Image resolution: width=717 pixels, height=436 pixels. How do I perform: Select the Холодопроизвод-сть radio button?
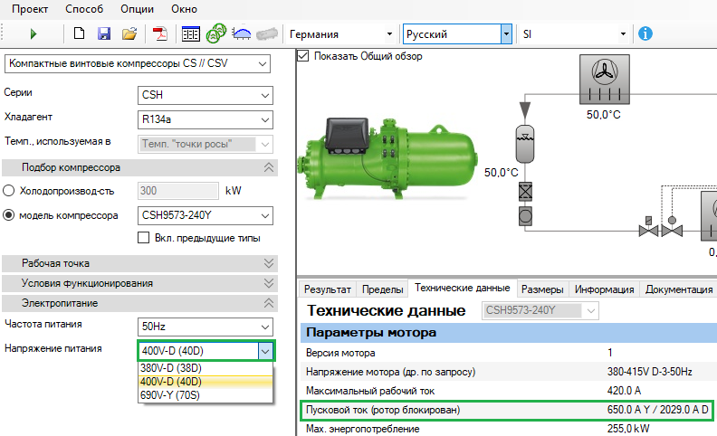(10, 191)
